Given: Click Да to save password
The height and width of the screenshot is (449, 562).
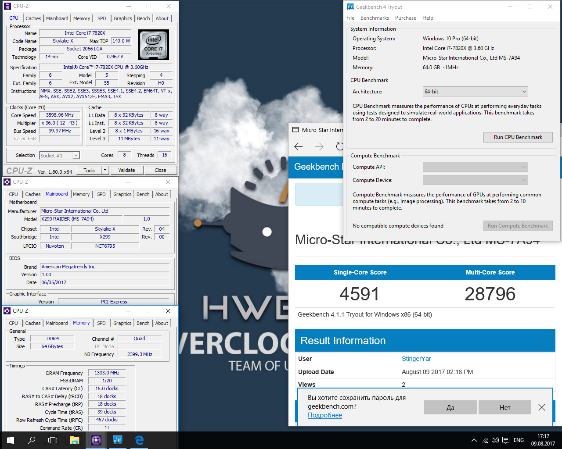Looking at the screenshot, I should pyautogui.click(x=450, y=407).
